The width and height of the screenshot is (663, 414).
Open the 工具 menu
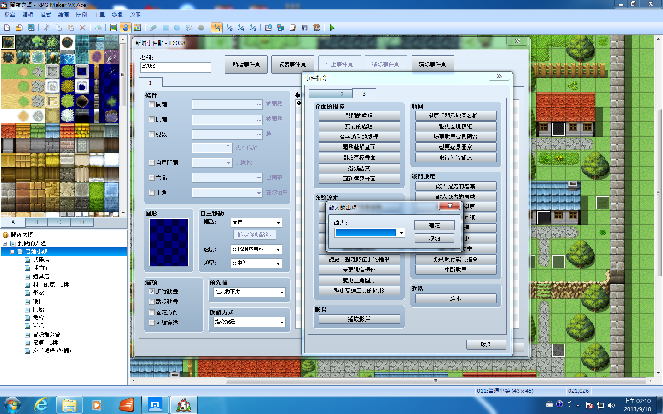coord(99,15)
